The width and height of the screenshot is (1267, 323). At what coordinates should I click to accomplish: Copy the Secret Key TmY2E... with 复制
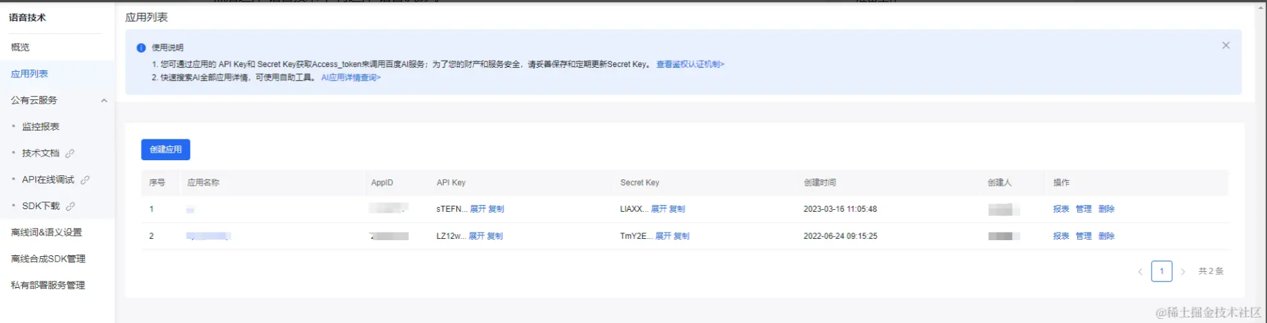pyautogui.click(x=681, y=236)
